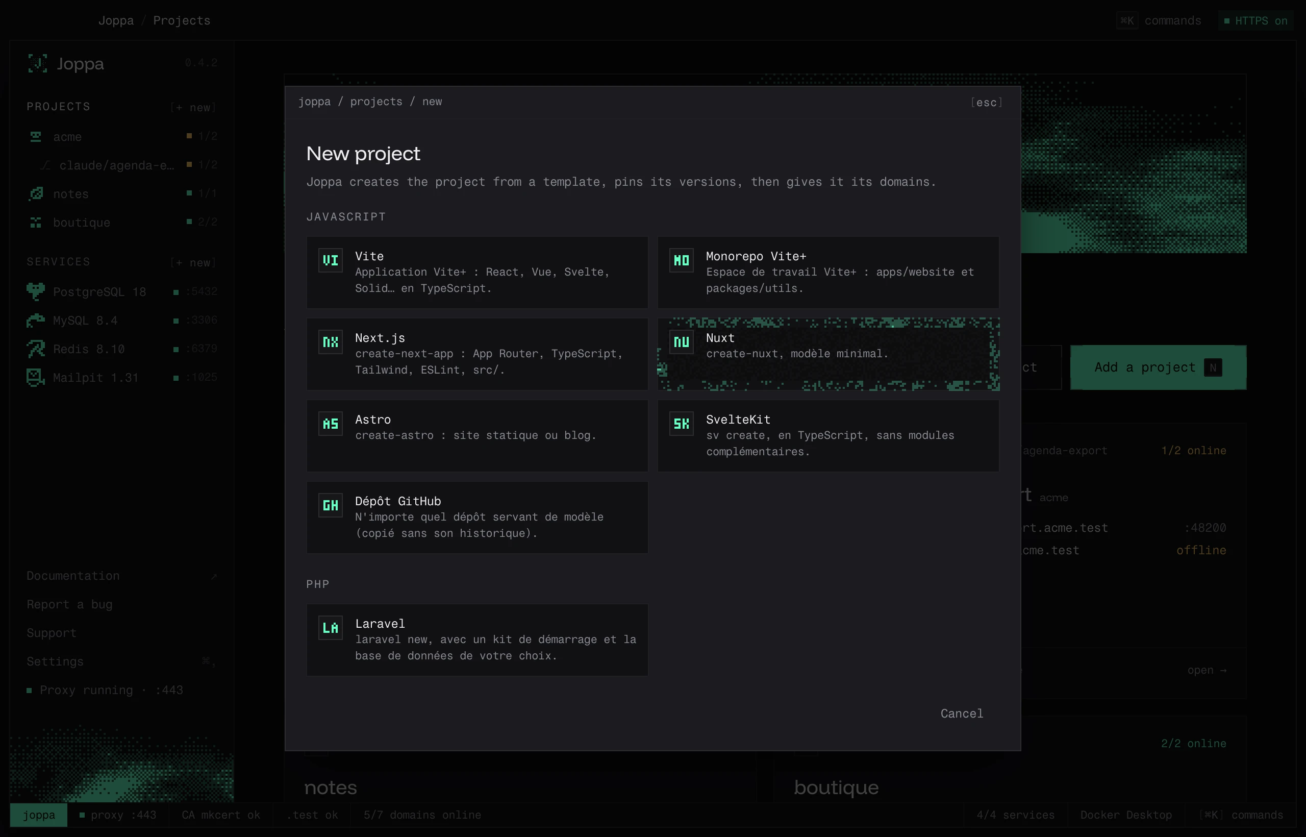Click the Projects breadcrumb in top bar
The image size is (1306, 837).
(182, 20)
